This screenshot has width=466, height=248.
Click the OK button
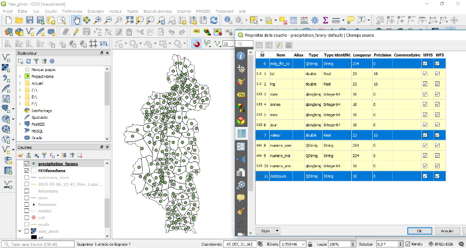point(418,231)
